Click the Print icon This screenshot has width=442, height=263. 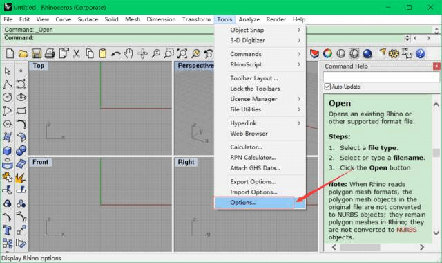pos(50,53)
